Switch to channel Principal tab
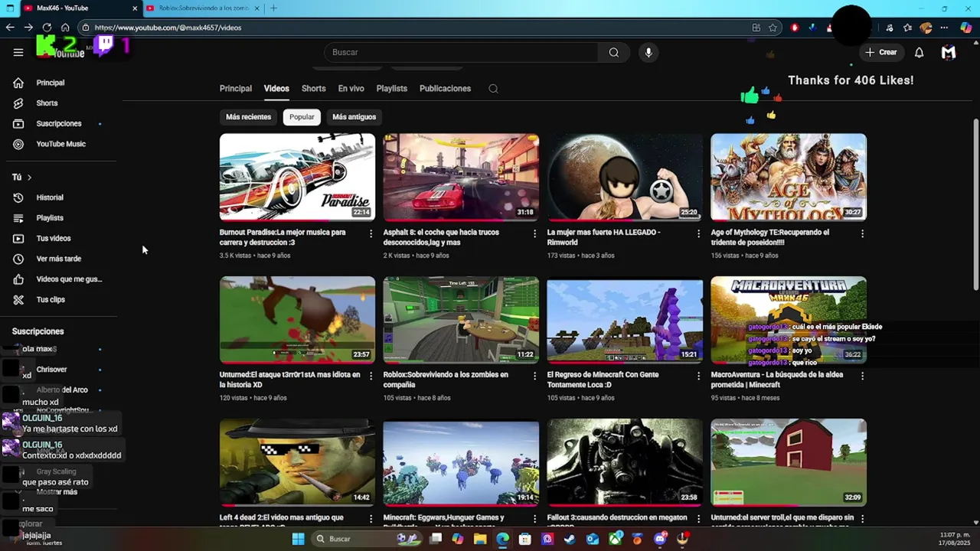This screenshot has height=551, width=980. coord(236,89)
